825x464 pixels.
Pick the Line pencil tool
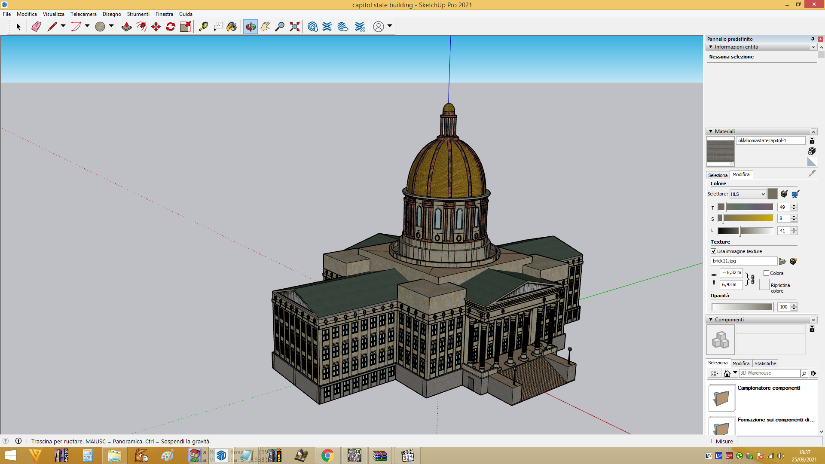[x=52, y=27]
